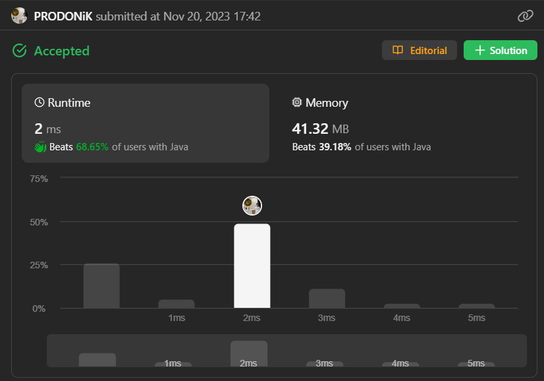Click the avatar marker above the 2ms bar

(x=252, y=206)
